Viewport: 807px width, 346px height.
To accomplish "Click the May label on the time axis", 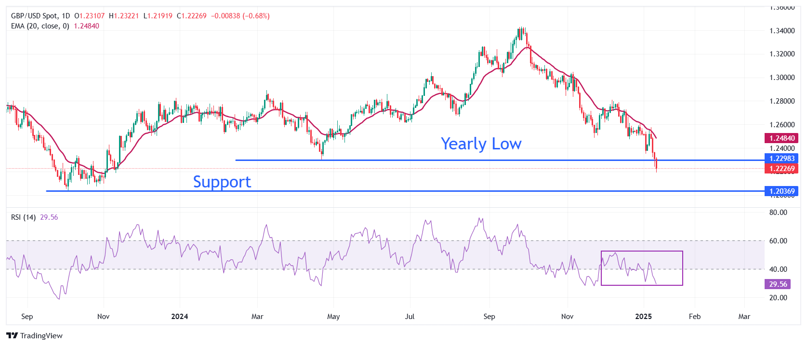I will pyautogui.click(x=333, y=317).
